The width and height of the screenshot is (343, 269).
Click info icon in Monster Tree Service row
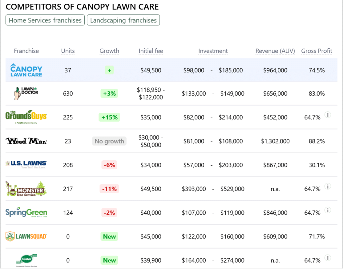(328, 186)
